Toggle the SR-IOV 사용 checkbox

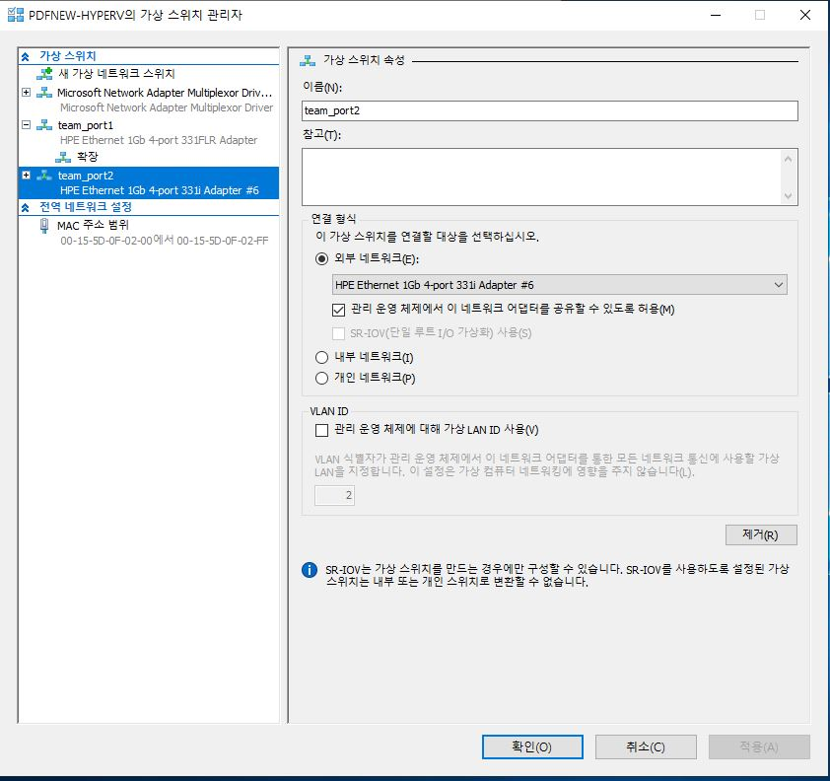coord(338,333)
